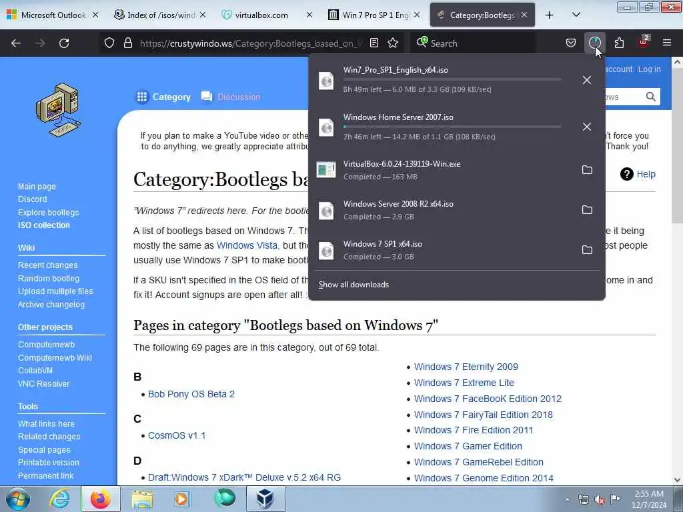
Task: Open the Discord sidebar link
Action: (32, 199)
